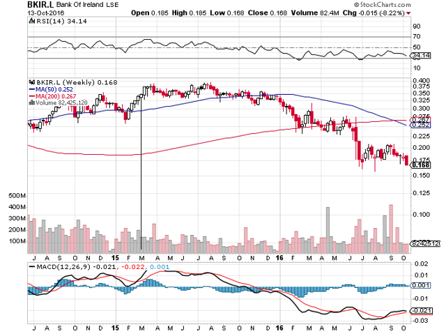This screenshot has width=446, height=336.
Task: Select the black MACD legend line
Action: 32,267
